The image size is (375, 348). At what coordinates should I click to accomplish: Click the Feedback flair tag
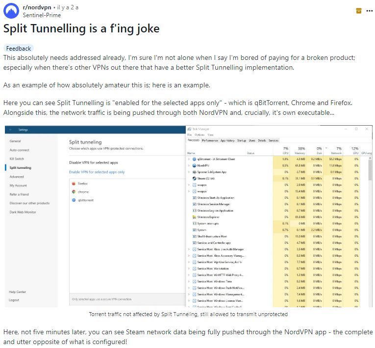click(x=19, y=49)
